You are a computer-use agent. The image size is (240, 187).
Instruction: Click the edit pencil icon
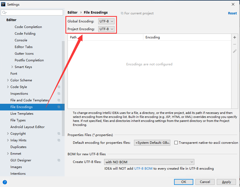pyautogui.click(x=235, y=51)
